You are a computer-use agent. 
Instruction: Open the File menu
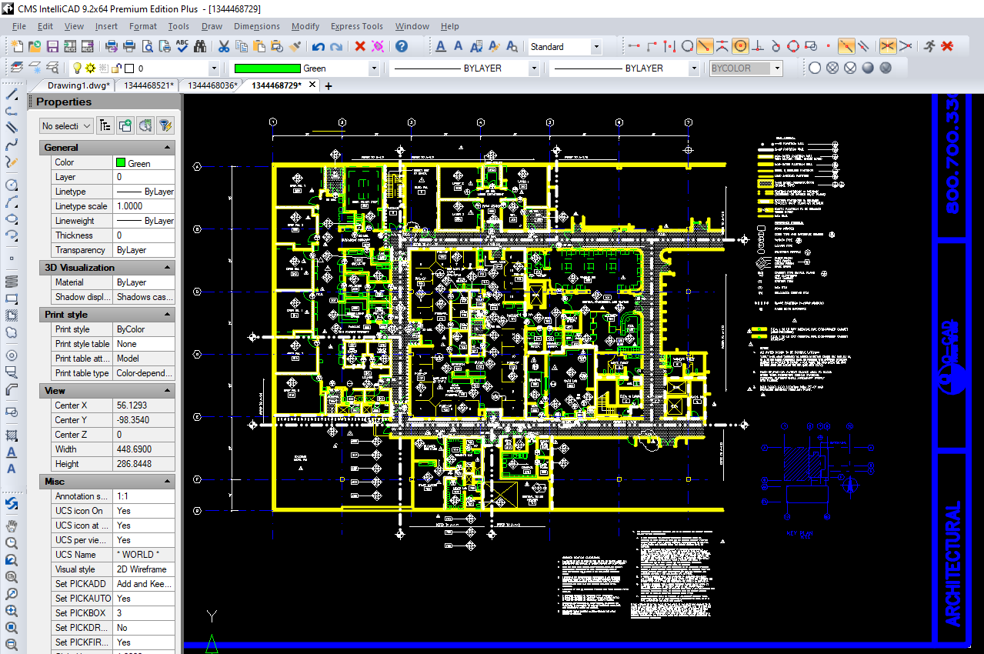[x=19, y=26]
